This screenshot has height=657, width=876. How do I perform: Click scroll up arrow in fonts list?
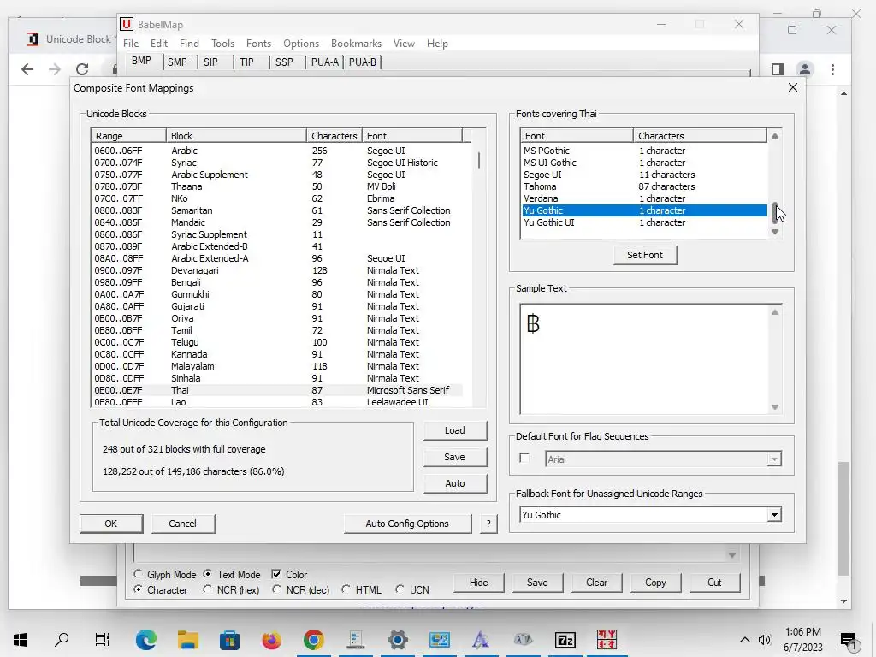click(775, 136)
